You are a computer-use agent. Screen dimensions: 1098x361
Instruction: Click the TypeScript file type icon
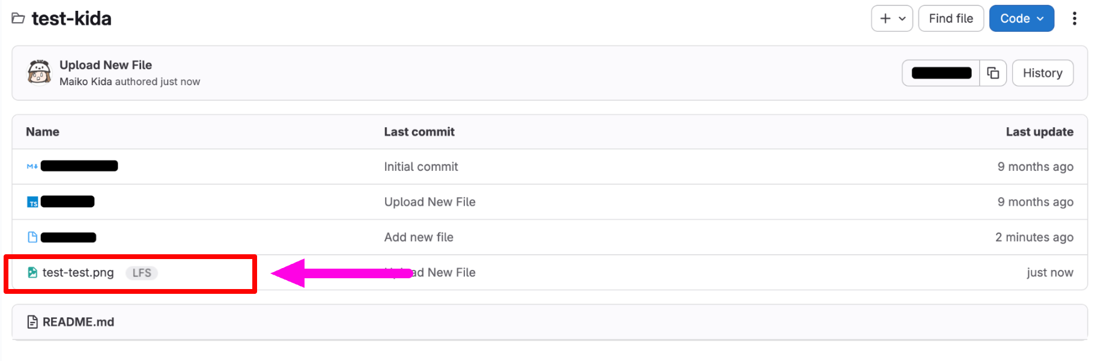(x=32, y=202)
